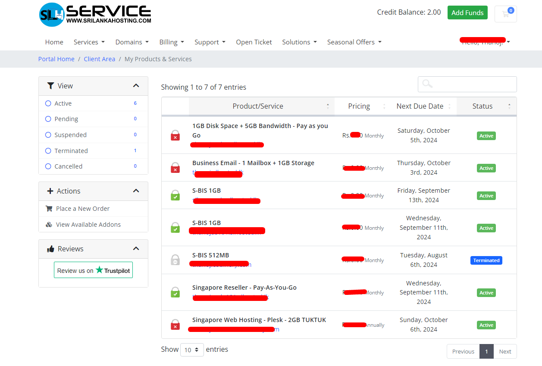Open the Client Area breadcrumb link

[99, 59]
